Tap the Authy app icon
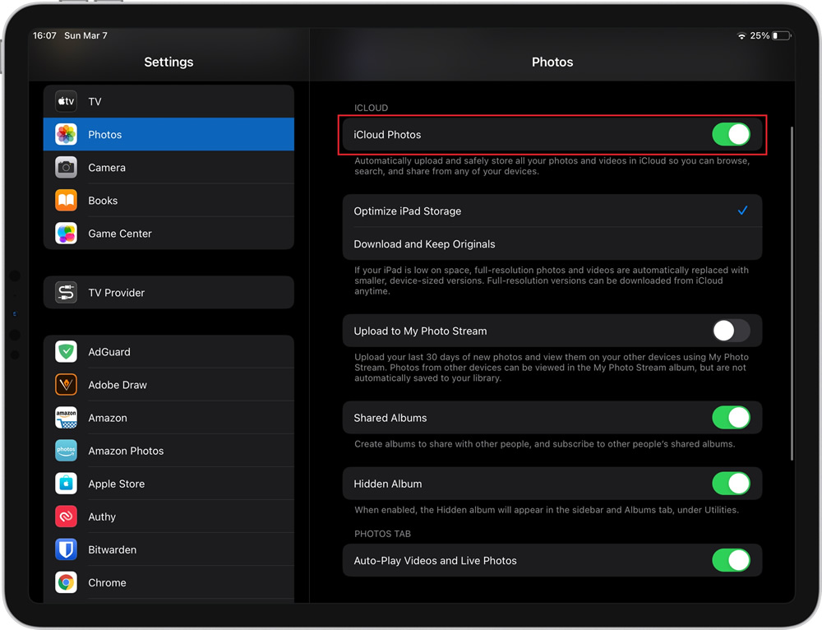Image resolution: width=822 pixels, height=630 pixels. [x=66, y=517]
